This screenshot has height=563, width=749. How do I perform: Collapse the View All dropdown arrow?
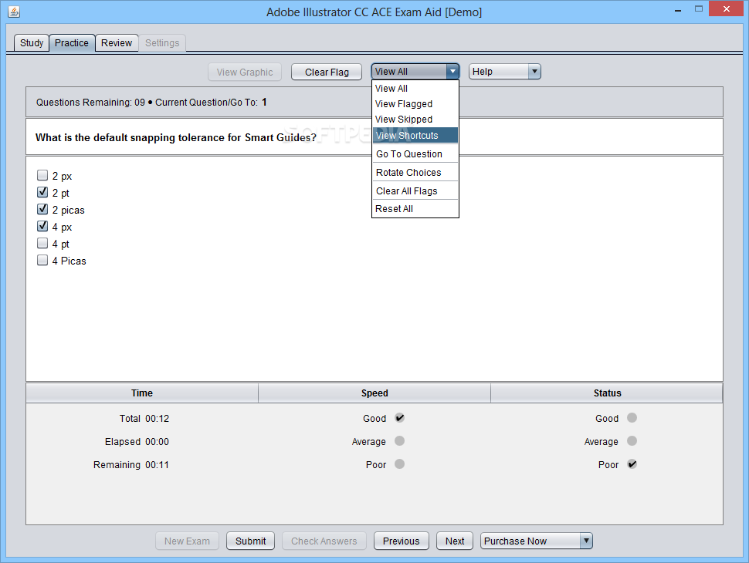(452, 72)
